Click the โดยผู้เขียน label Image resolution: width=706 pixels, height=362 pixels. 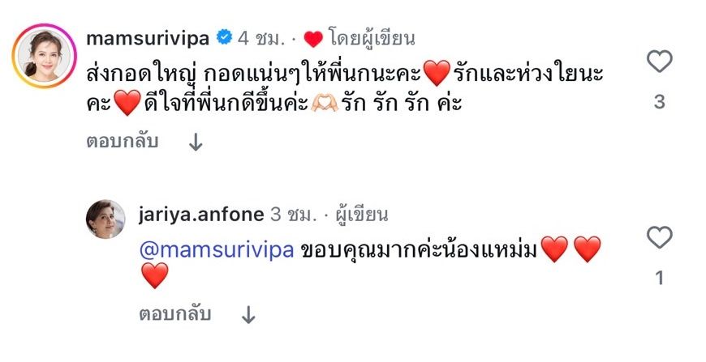(x=372, y=37)
